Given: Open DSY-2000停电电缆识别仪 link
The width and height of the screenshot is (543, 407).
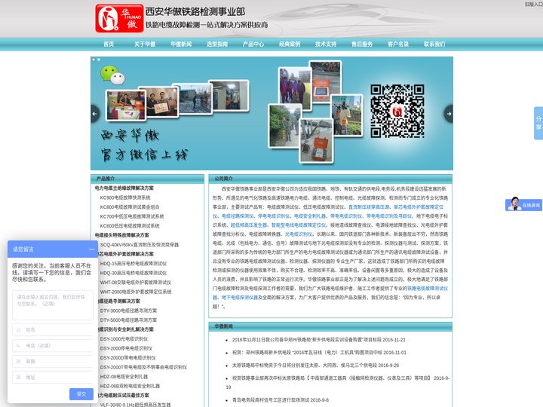Looking at the screenshot, I should (126, 348).
